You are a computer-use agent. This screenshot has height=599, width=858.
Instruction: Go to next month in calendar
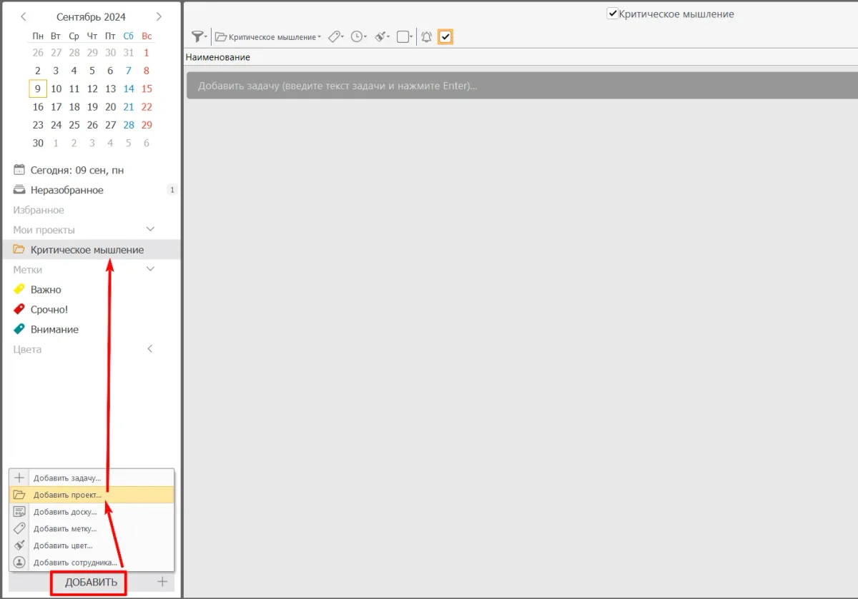(159, 16)
